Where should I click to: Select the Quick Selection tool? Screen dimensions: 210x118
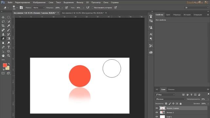coord(9,22)
